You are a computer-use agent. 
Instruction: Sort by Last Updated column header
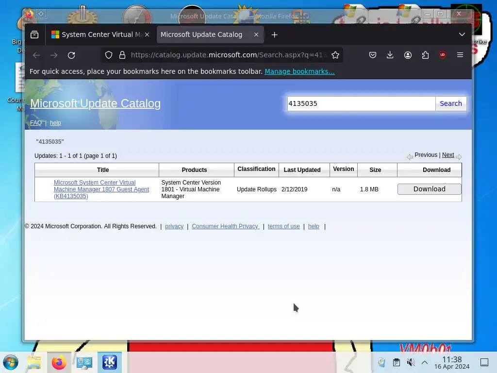point(302,170)
